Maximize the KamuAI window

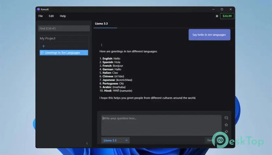pyautogui.click(x=222, y=9)
